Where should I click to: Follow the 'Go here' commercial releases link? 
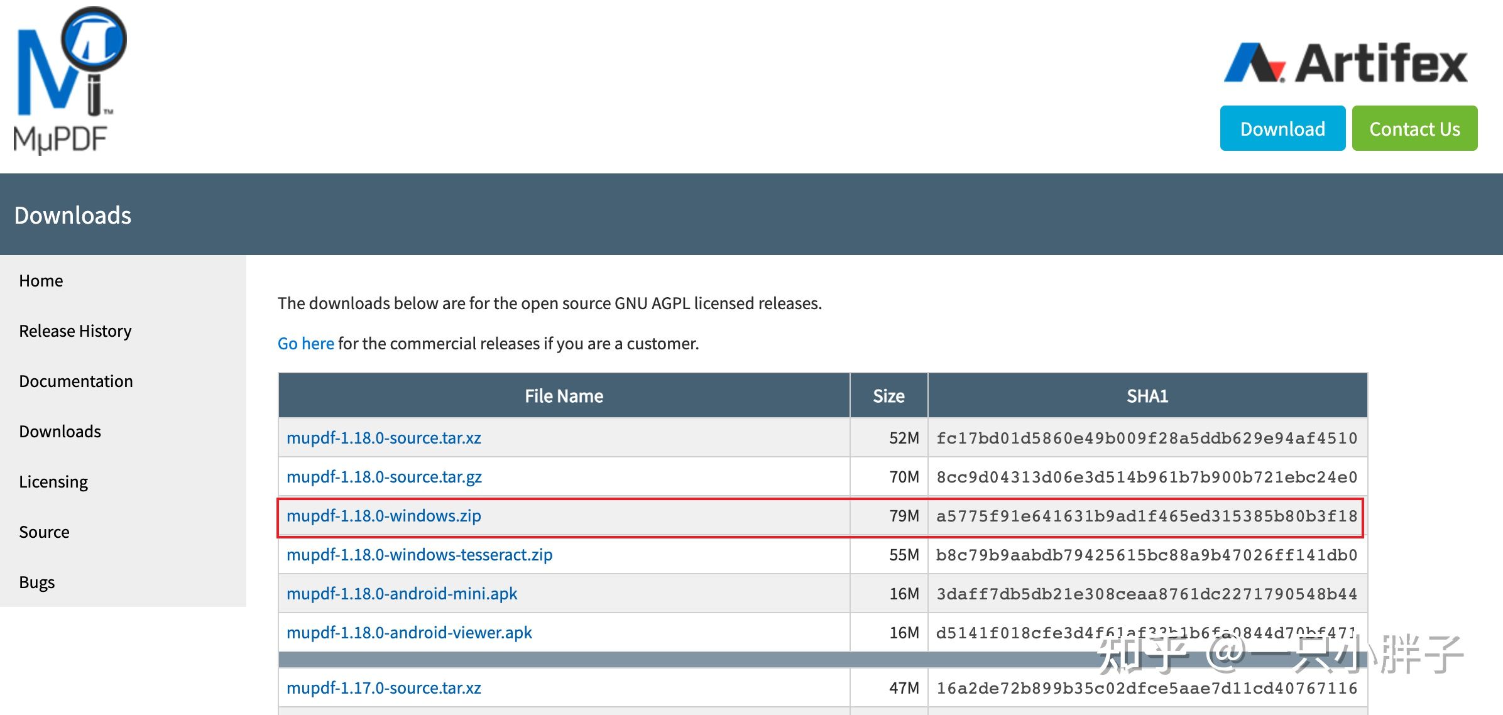pyautogui.click(x=305, y=344)
